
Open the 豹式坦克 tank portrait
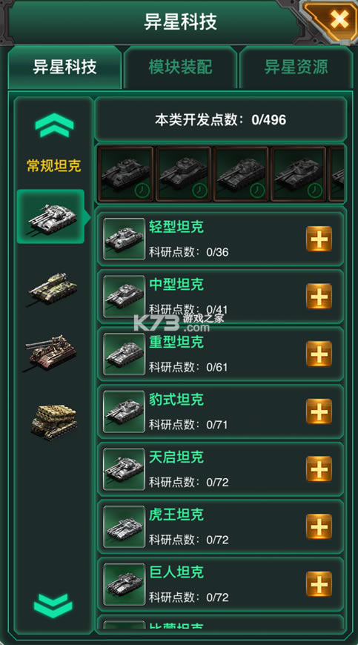[x=124, y=411]
